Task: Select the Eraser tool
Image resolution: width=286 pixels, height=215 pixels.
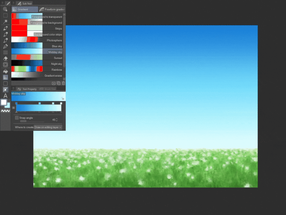Action: 5,59
